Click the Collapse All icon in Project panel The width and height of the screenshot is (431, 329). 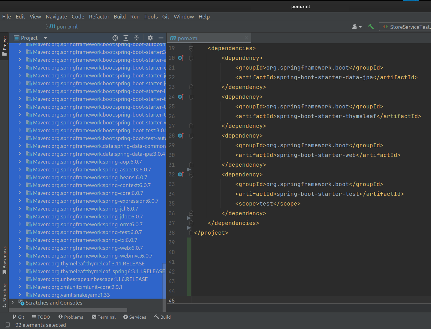pyautogui.click(x=137, y=38)
